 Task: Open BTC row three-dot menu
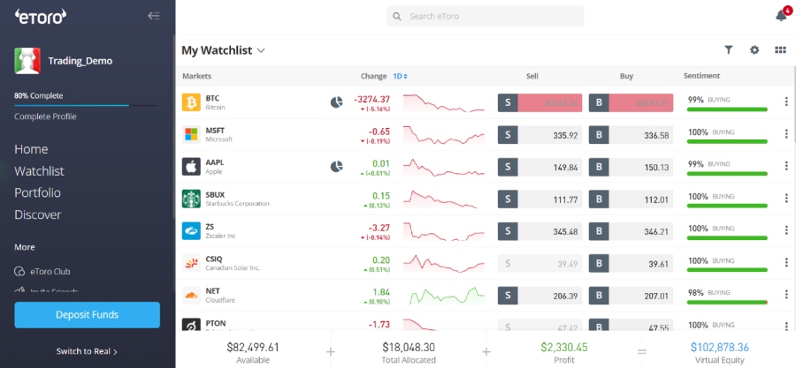785,102
